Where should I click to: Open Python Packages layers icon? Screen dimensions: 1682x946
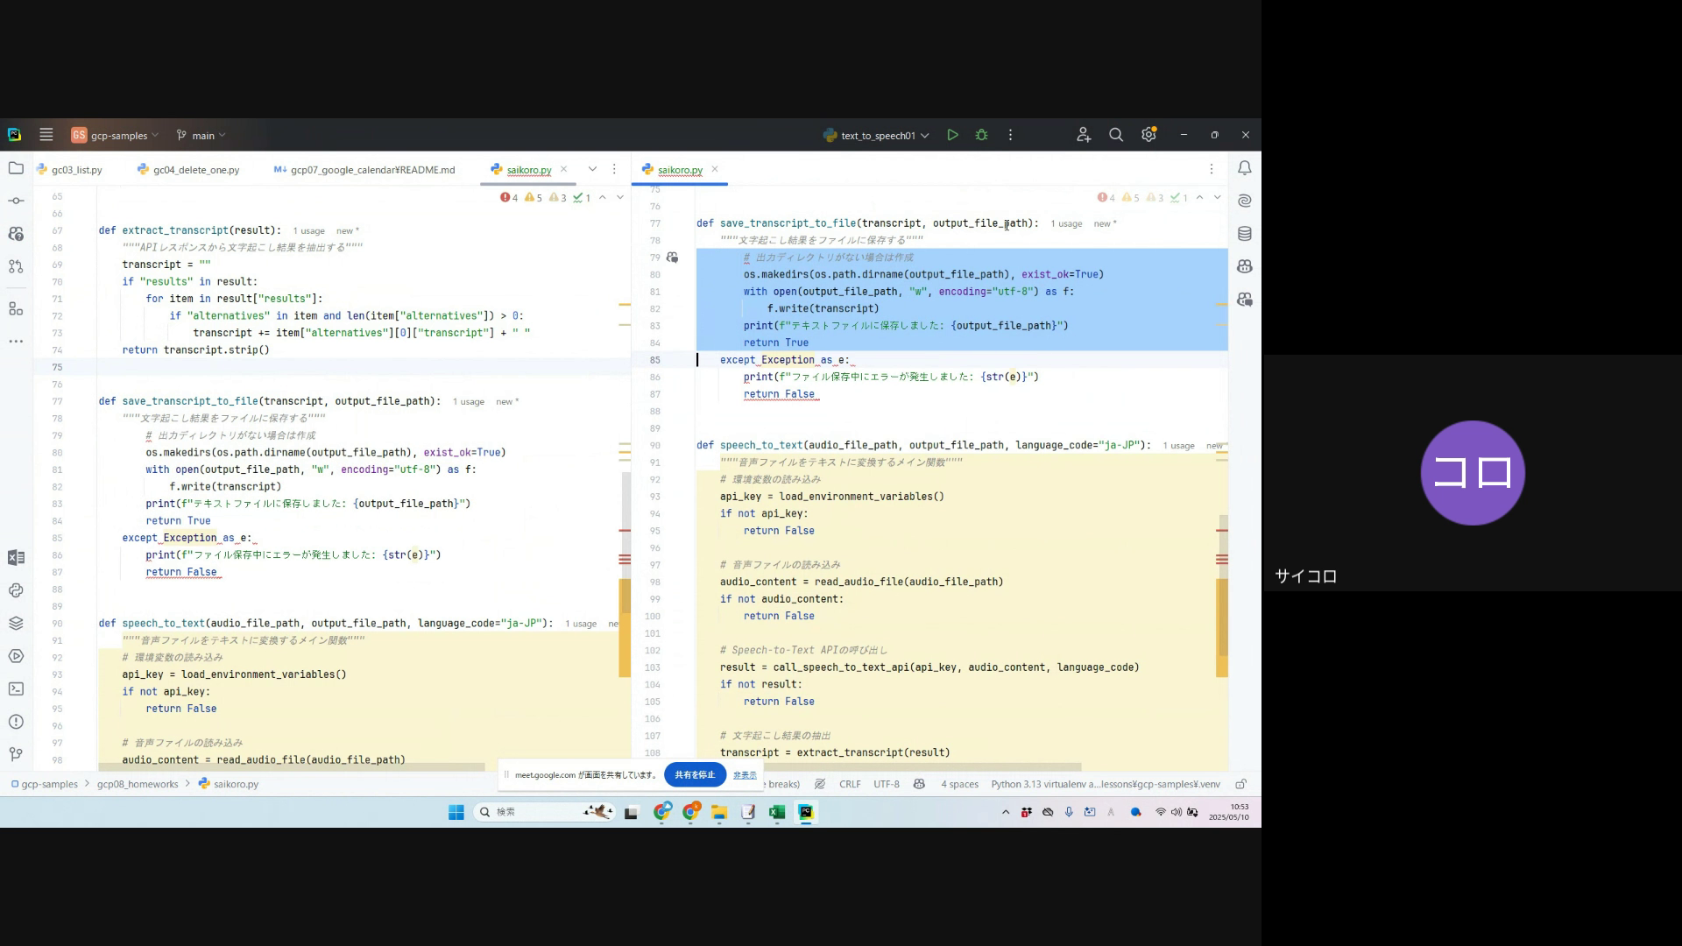point(16,624)
